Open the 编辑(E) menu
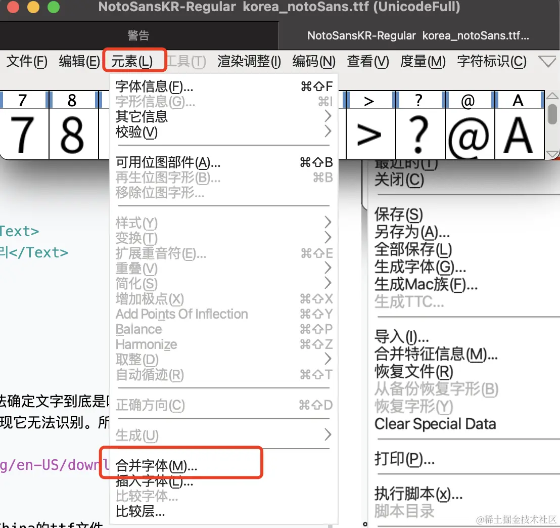The image size is (560, 528). [x=79, y=62]
